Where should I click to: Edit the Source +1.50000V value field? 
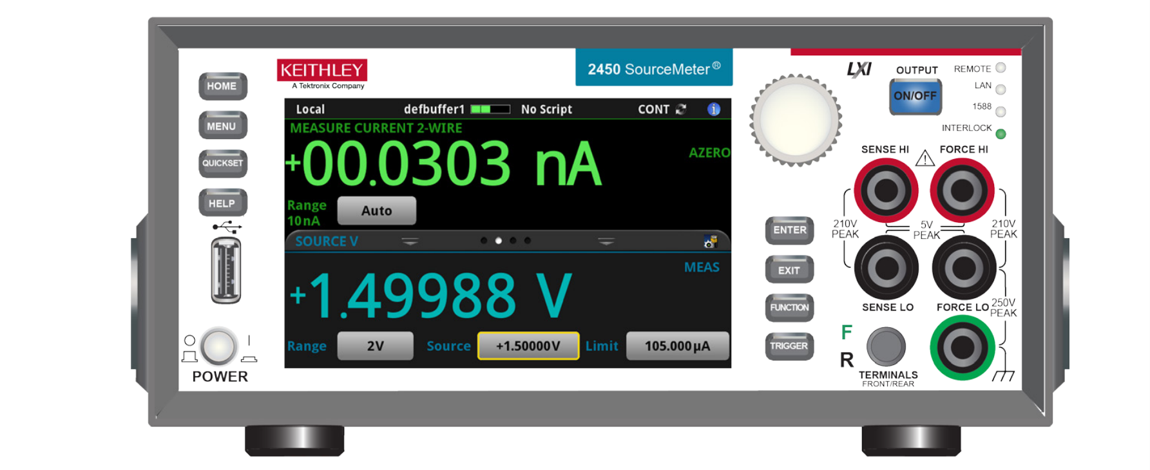[528, 346]
